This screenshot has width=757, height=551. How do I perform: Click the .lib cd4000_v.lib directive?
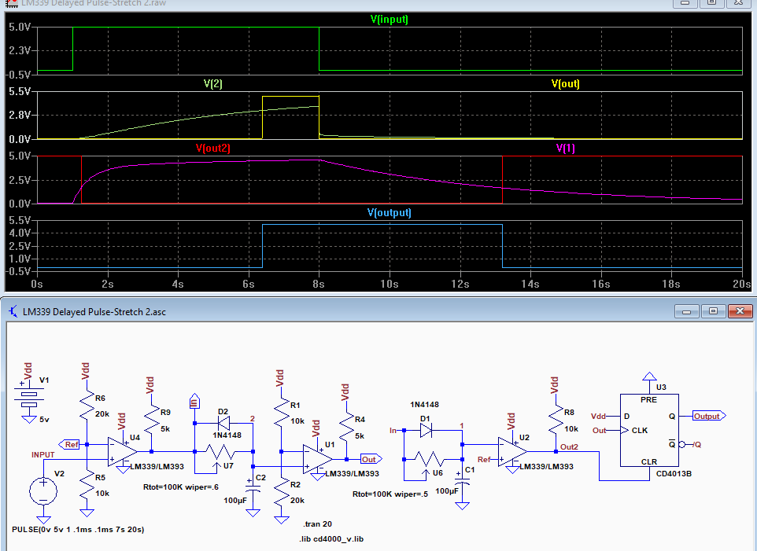[x=331, y=539]
